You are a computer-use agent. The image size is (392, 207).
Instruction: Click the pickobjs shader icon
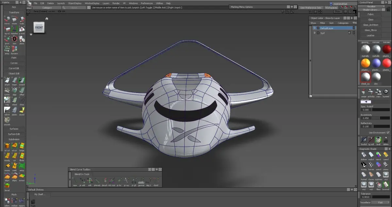[371, 93]
